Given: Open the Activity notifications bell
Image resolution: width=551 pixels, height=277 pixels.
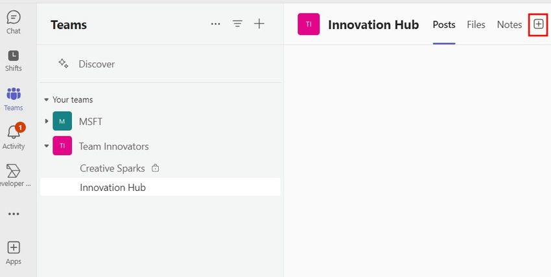Looking at the screenshot, I should (13, 136).
